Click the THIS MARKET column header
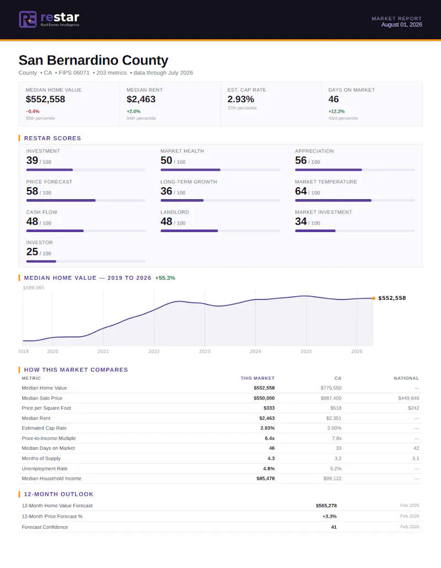 [x=257, y=378]
